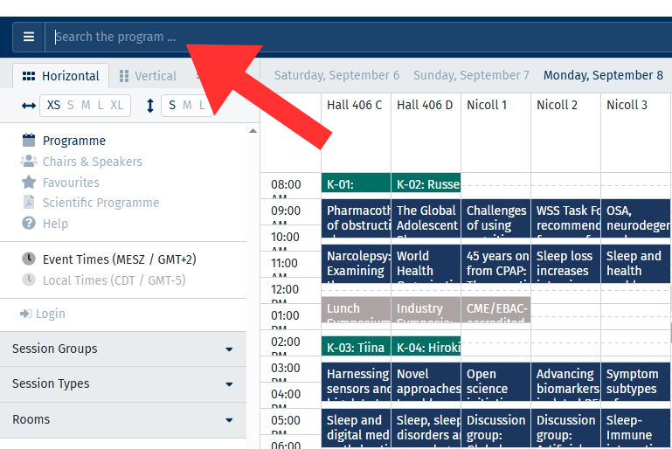Click the Event Times clock icon
The width and height of the screenshot is (672, 449).
point(29,259)
